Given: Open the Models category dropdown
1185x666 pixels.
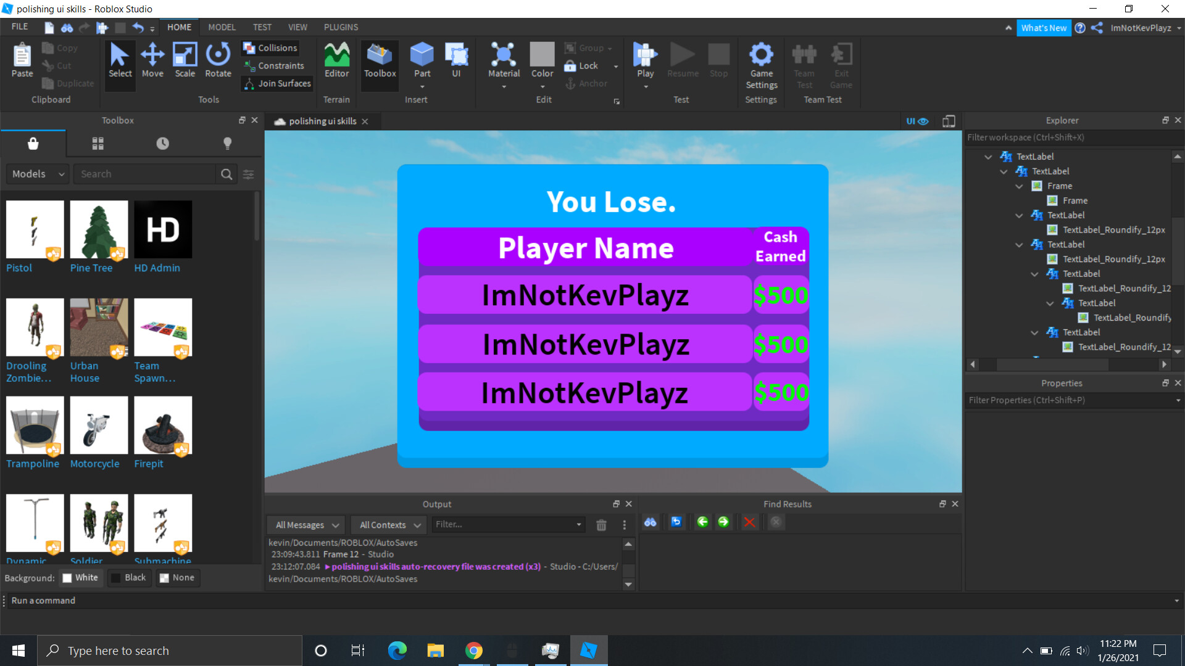Looking at the screenshot, I should tap(38, 174).
